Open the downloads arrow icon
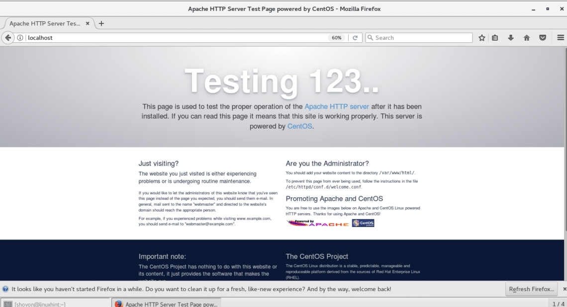This screenshot has height=307, width=567. pyautogui.click(x=511, y=38)
